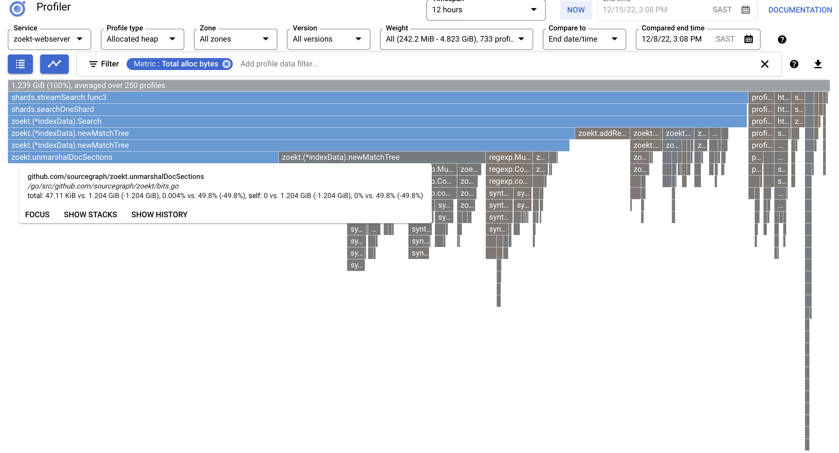The image size is (839, 453).
Task: Clear all filters with the X icon
Action: tap(764, 64)
